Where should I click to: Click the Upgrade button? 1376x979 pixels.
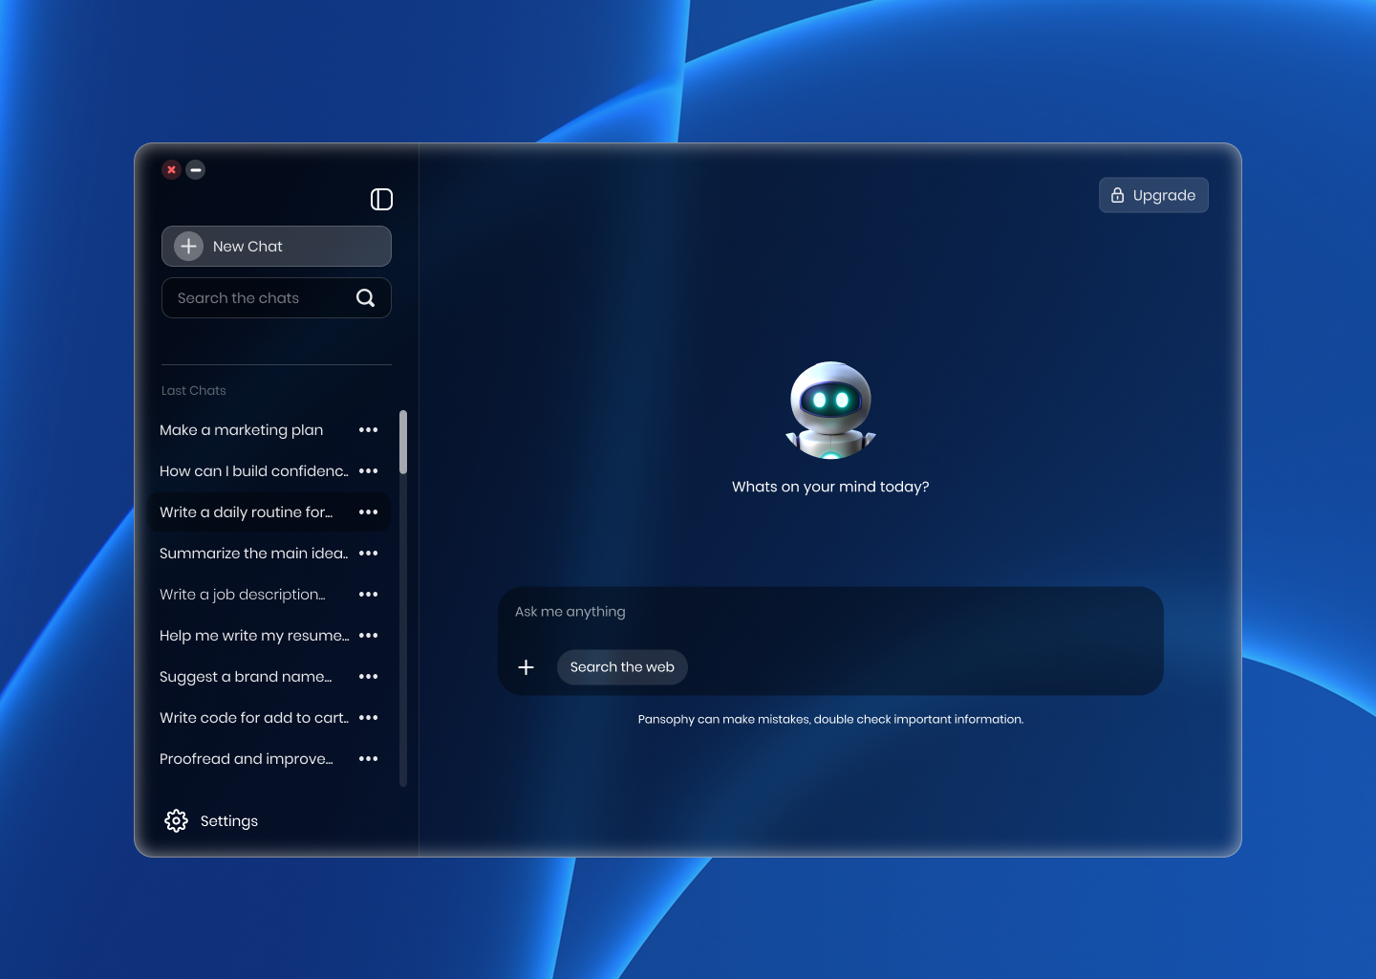pyautogui.click(x=1153, y=195)
